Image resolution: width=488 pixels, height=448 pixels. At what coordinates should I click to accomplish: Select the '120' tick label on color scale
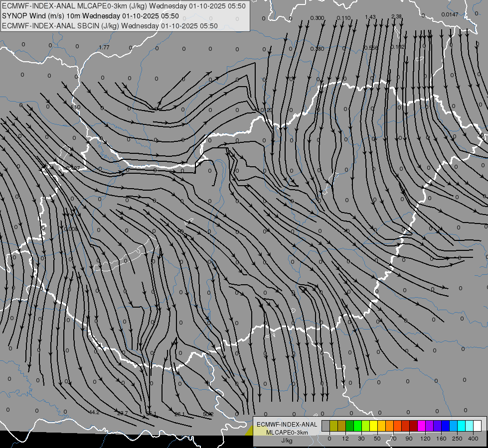coord(426,439)
